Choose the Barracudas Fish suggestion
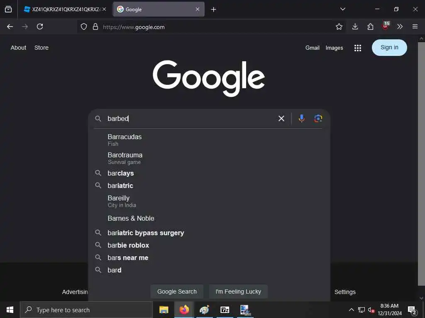 [208, 140]
